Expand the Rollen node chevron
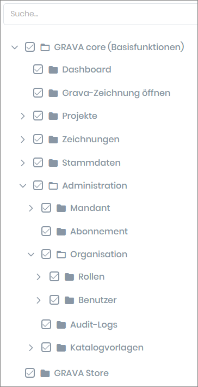The width and height of the screenshot is (198, 387). [x=39, y=277]
